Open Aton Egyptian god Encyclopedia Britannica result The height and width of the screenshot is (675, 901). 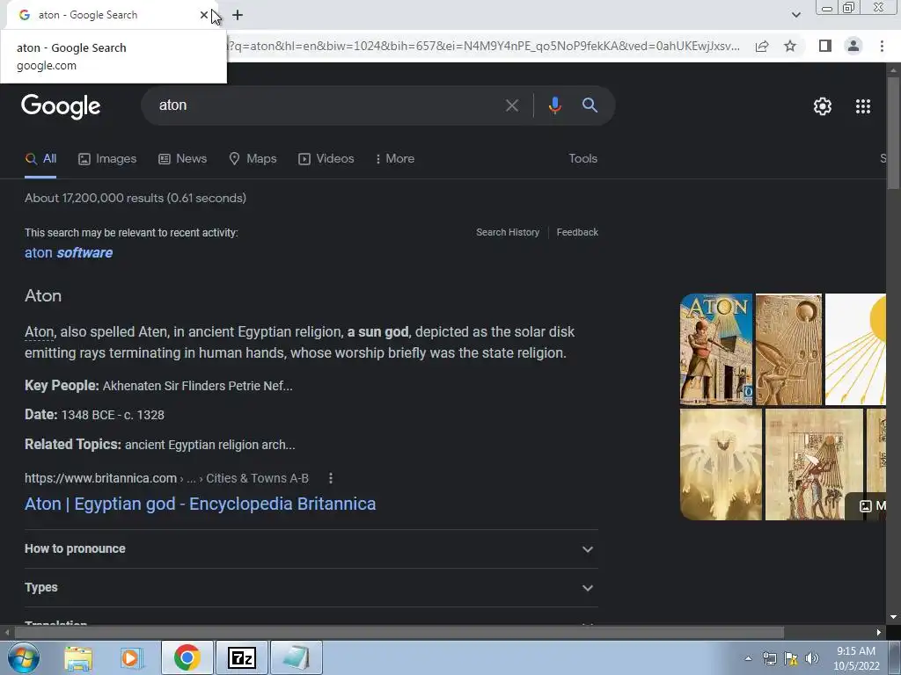coord(200,504)
